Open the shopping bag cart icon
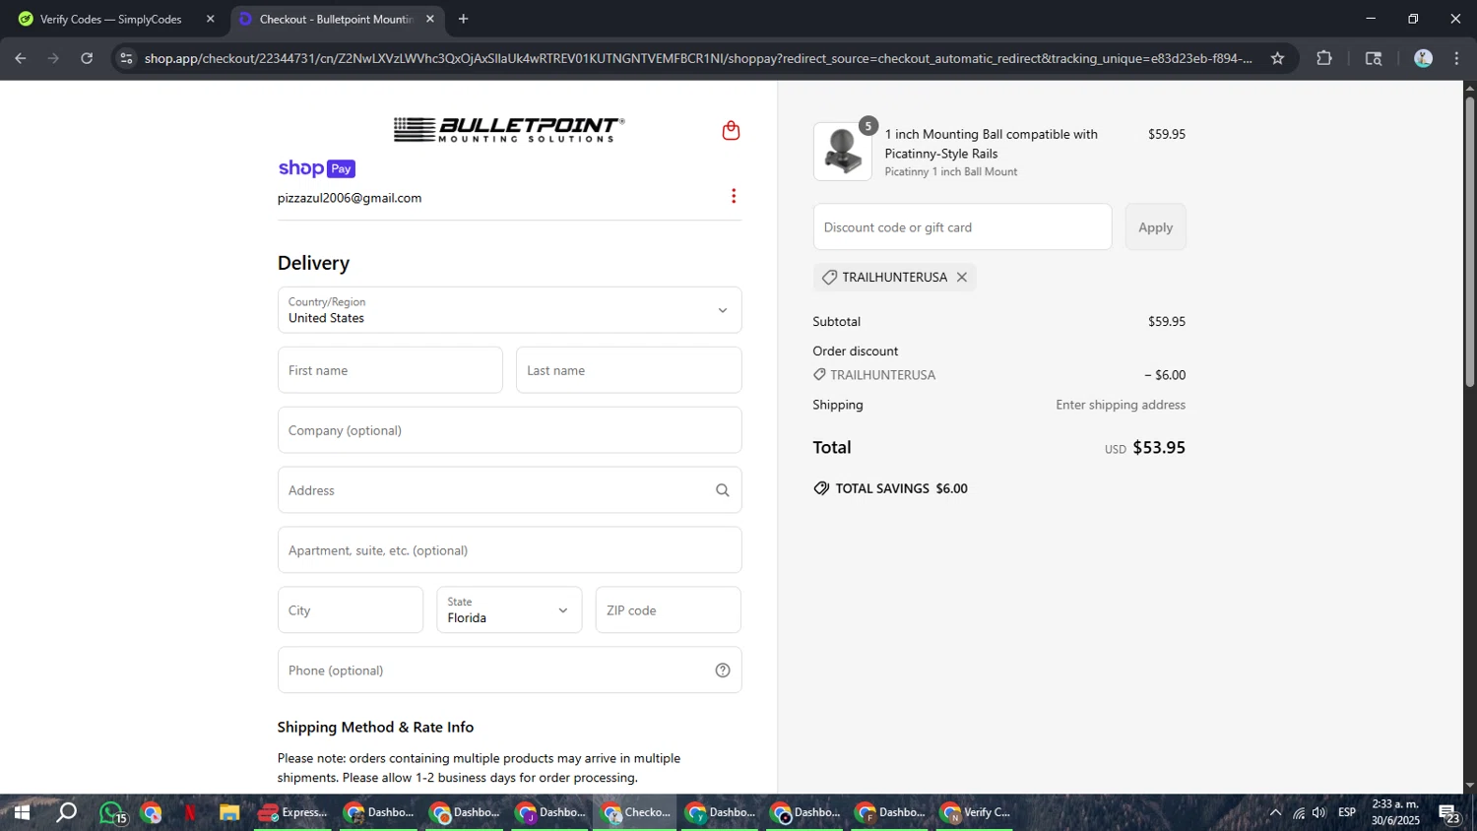The width and height of the screenshot is (1477, 831). pos(731,130)
